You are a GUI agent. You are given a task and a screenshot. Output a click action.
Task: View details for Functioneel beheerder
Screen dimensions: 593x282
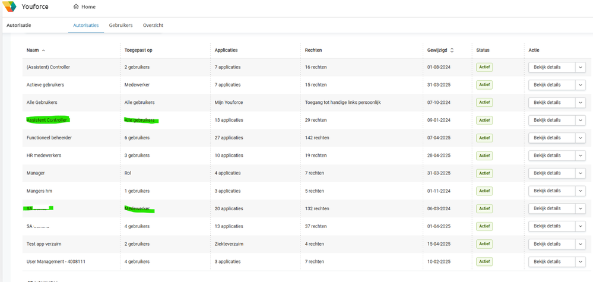click(x=552, y=138)
